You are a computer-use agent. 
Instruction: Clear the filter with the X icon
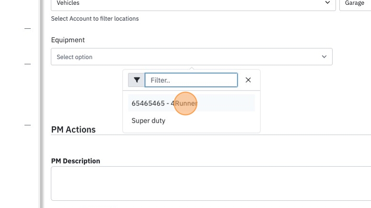[248, 80]
